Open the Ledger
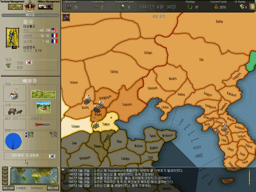Image resolution: width=256 pixels, height=192 pixels. click(21, 188)
